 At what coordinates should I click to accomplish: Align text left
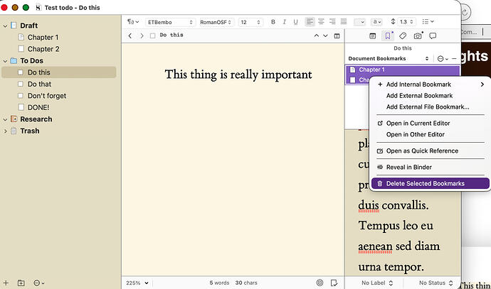310,21
